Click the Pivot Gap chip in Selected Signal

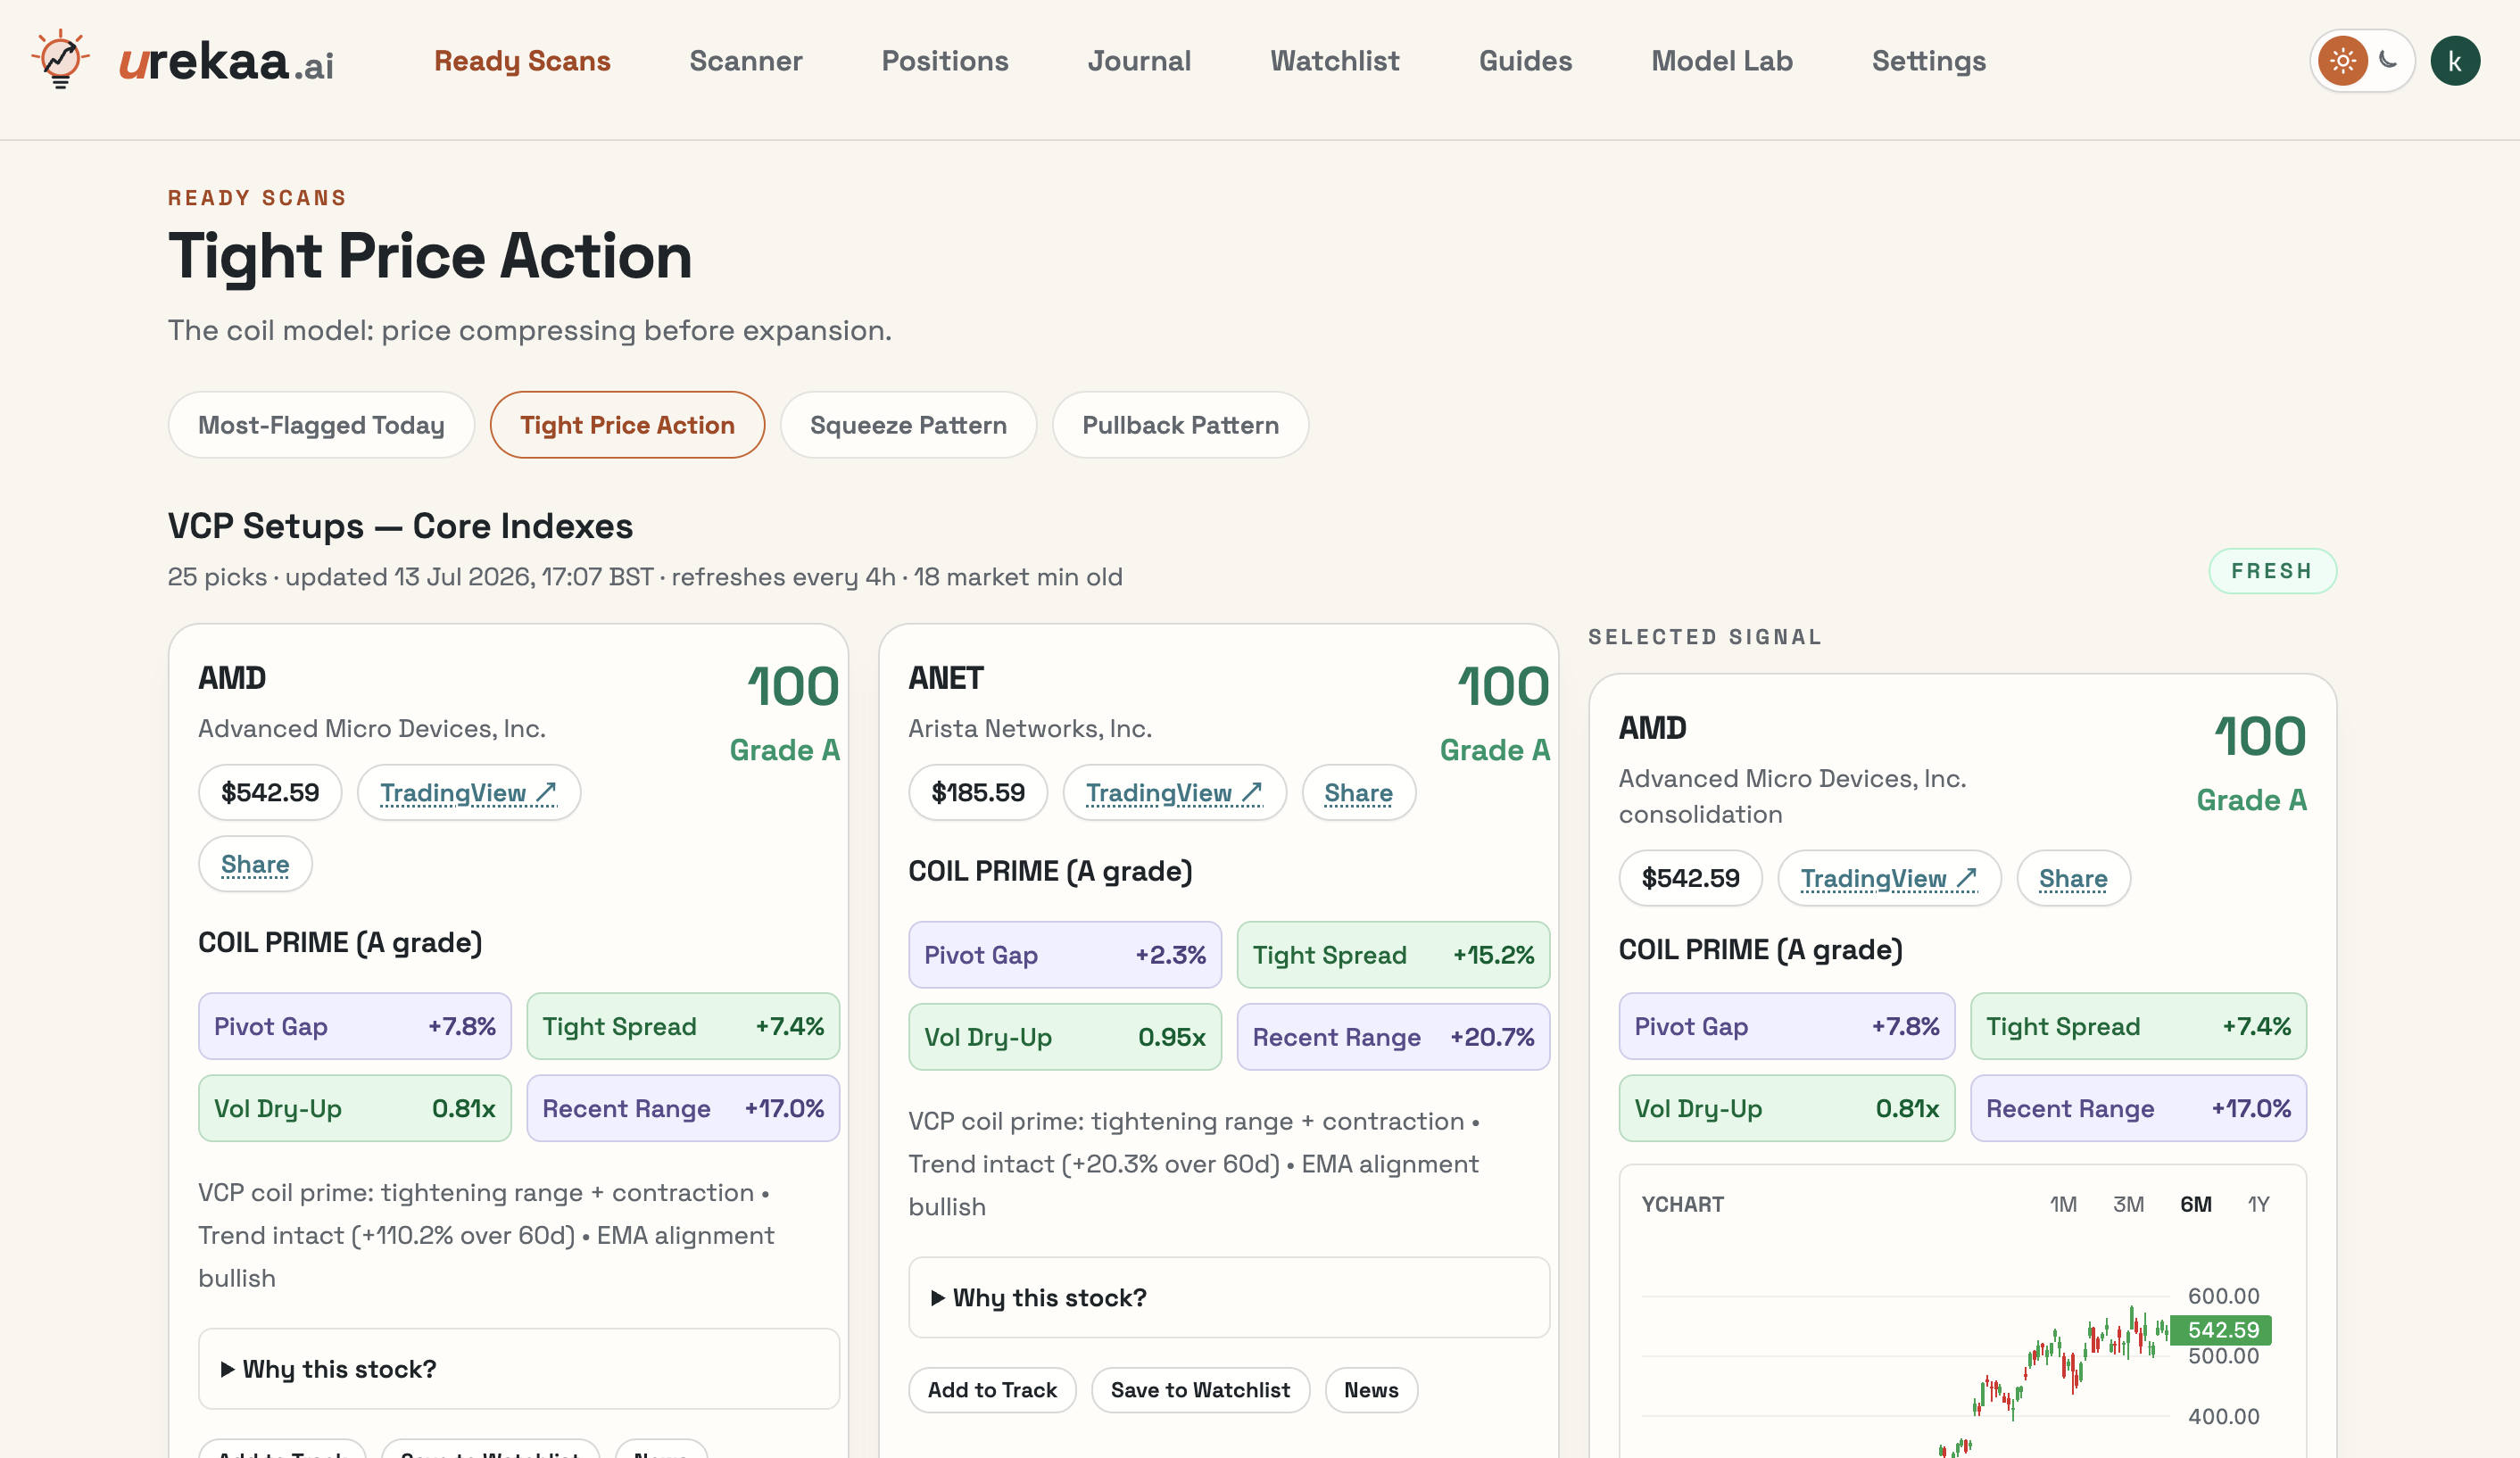tap(1787, 1026)
